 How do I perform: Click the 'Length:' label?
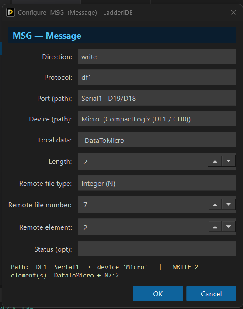60,162
